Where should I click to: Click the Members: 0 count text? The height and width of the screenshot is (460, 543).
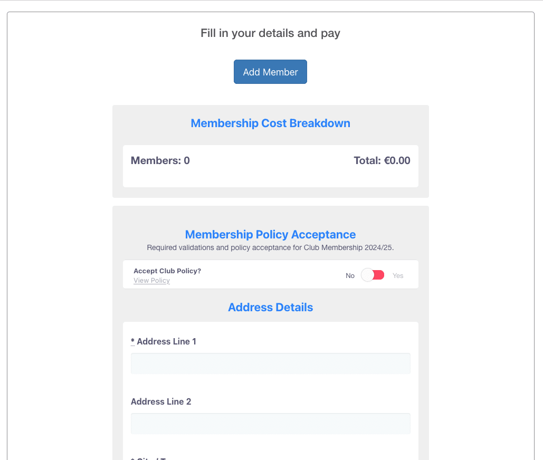160,160
